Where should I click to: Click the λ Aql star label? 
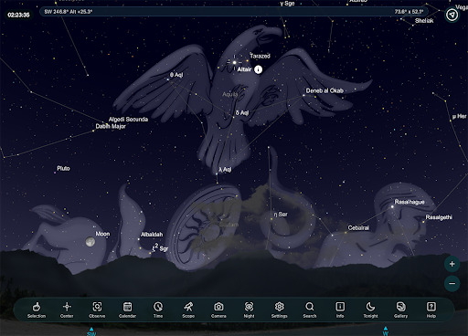(225, 170)
